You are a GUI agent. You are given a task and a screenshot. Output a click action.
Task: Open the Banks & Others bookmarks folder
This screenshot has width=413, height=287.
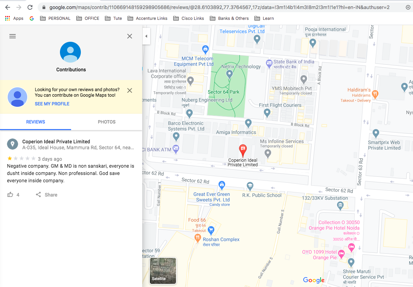click(229, 18)
